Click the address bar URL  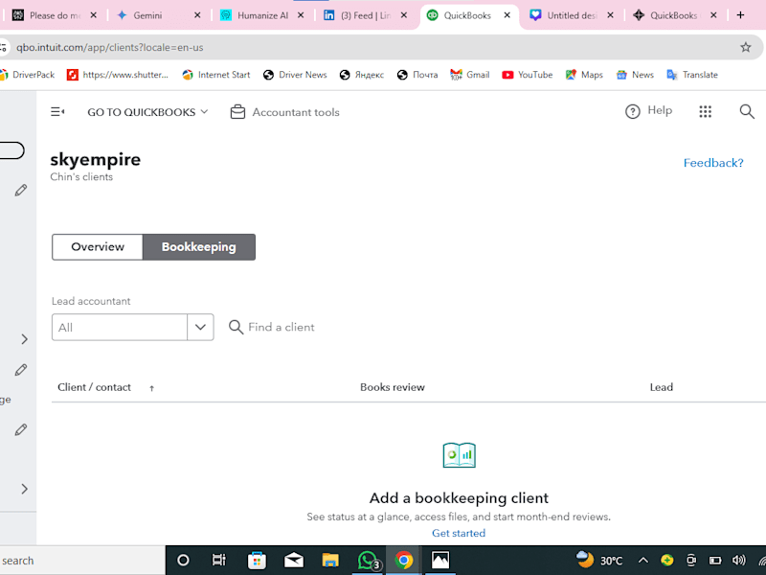click(109, 47)
